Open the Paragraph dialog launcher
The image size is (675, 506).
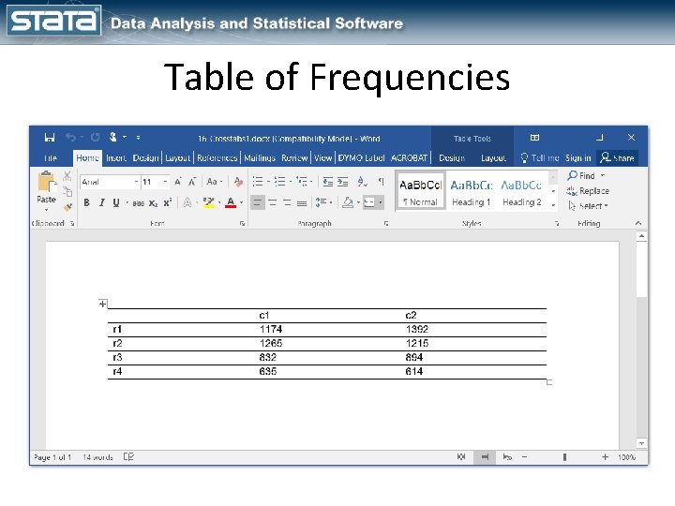pyautogui.click(x=386, y=223)
